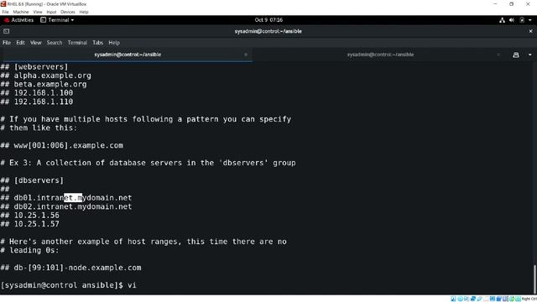Screen dimensions: 537x302
Task: Click the volume speaker icon in top bar
Action: [x=512, y=20]
